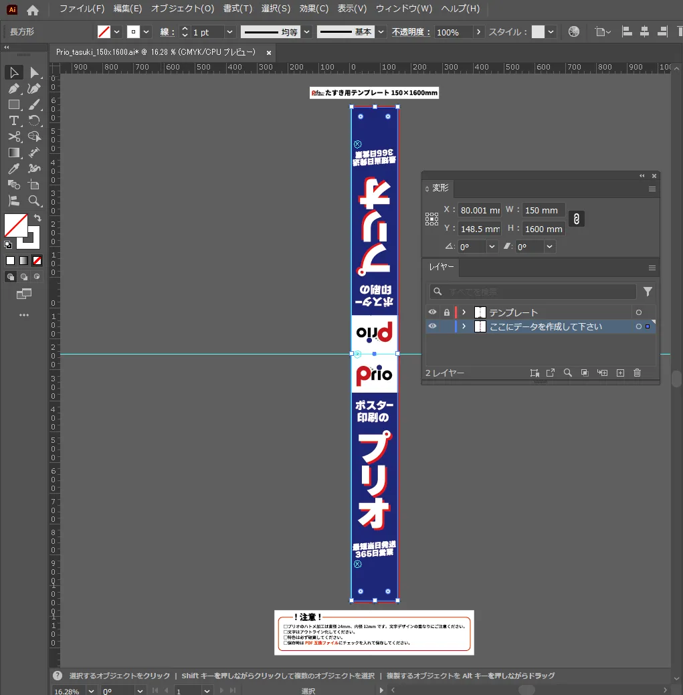Open the ウィンドウ(W) menu
Screen dimensions: 683x695
(404, 9)
